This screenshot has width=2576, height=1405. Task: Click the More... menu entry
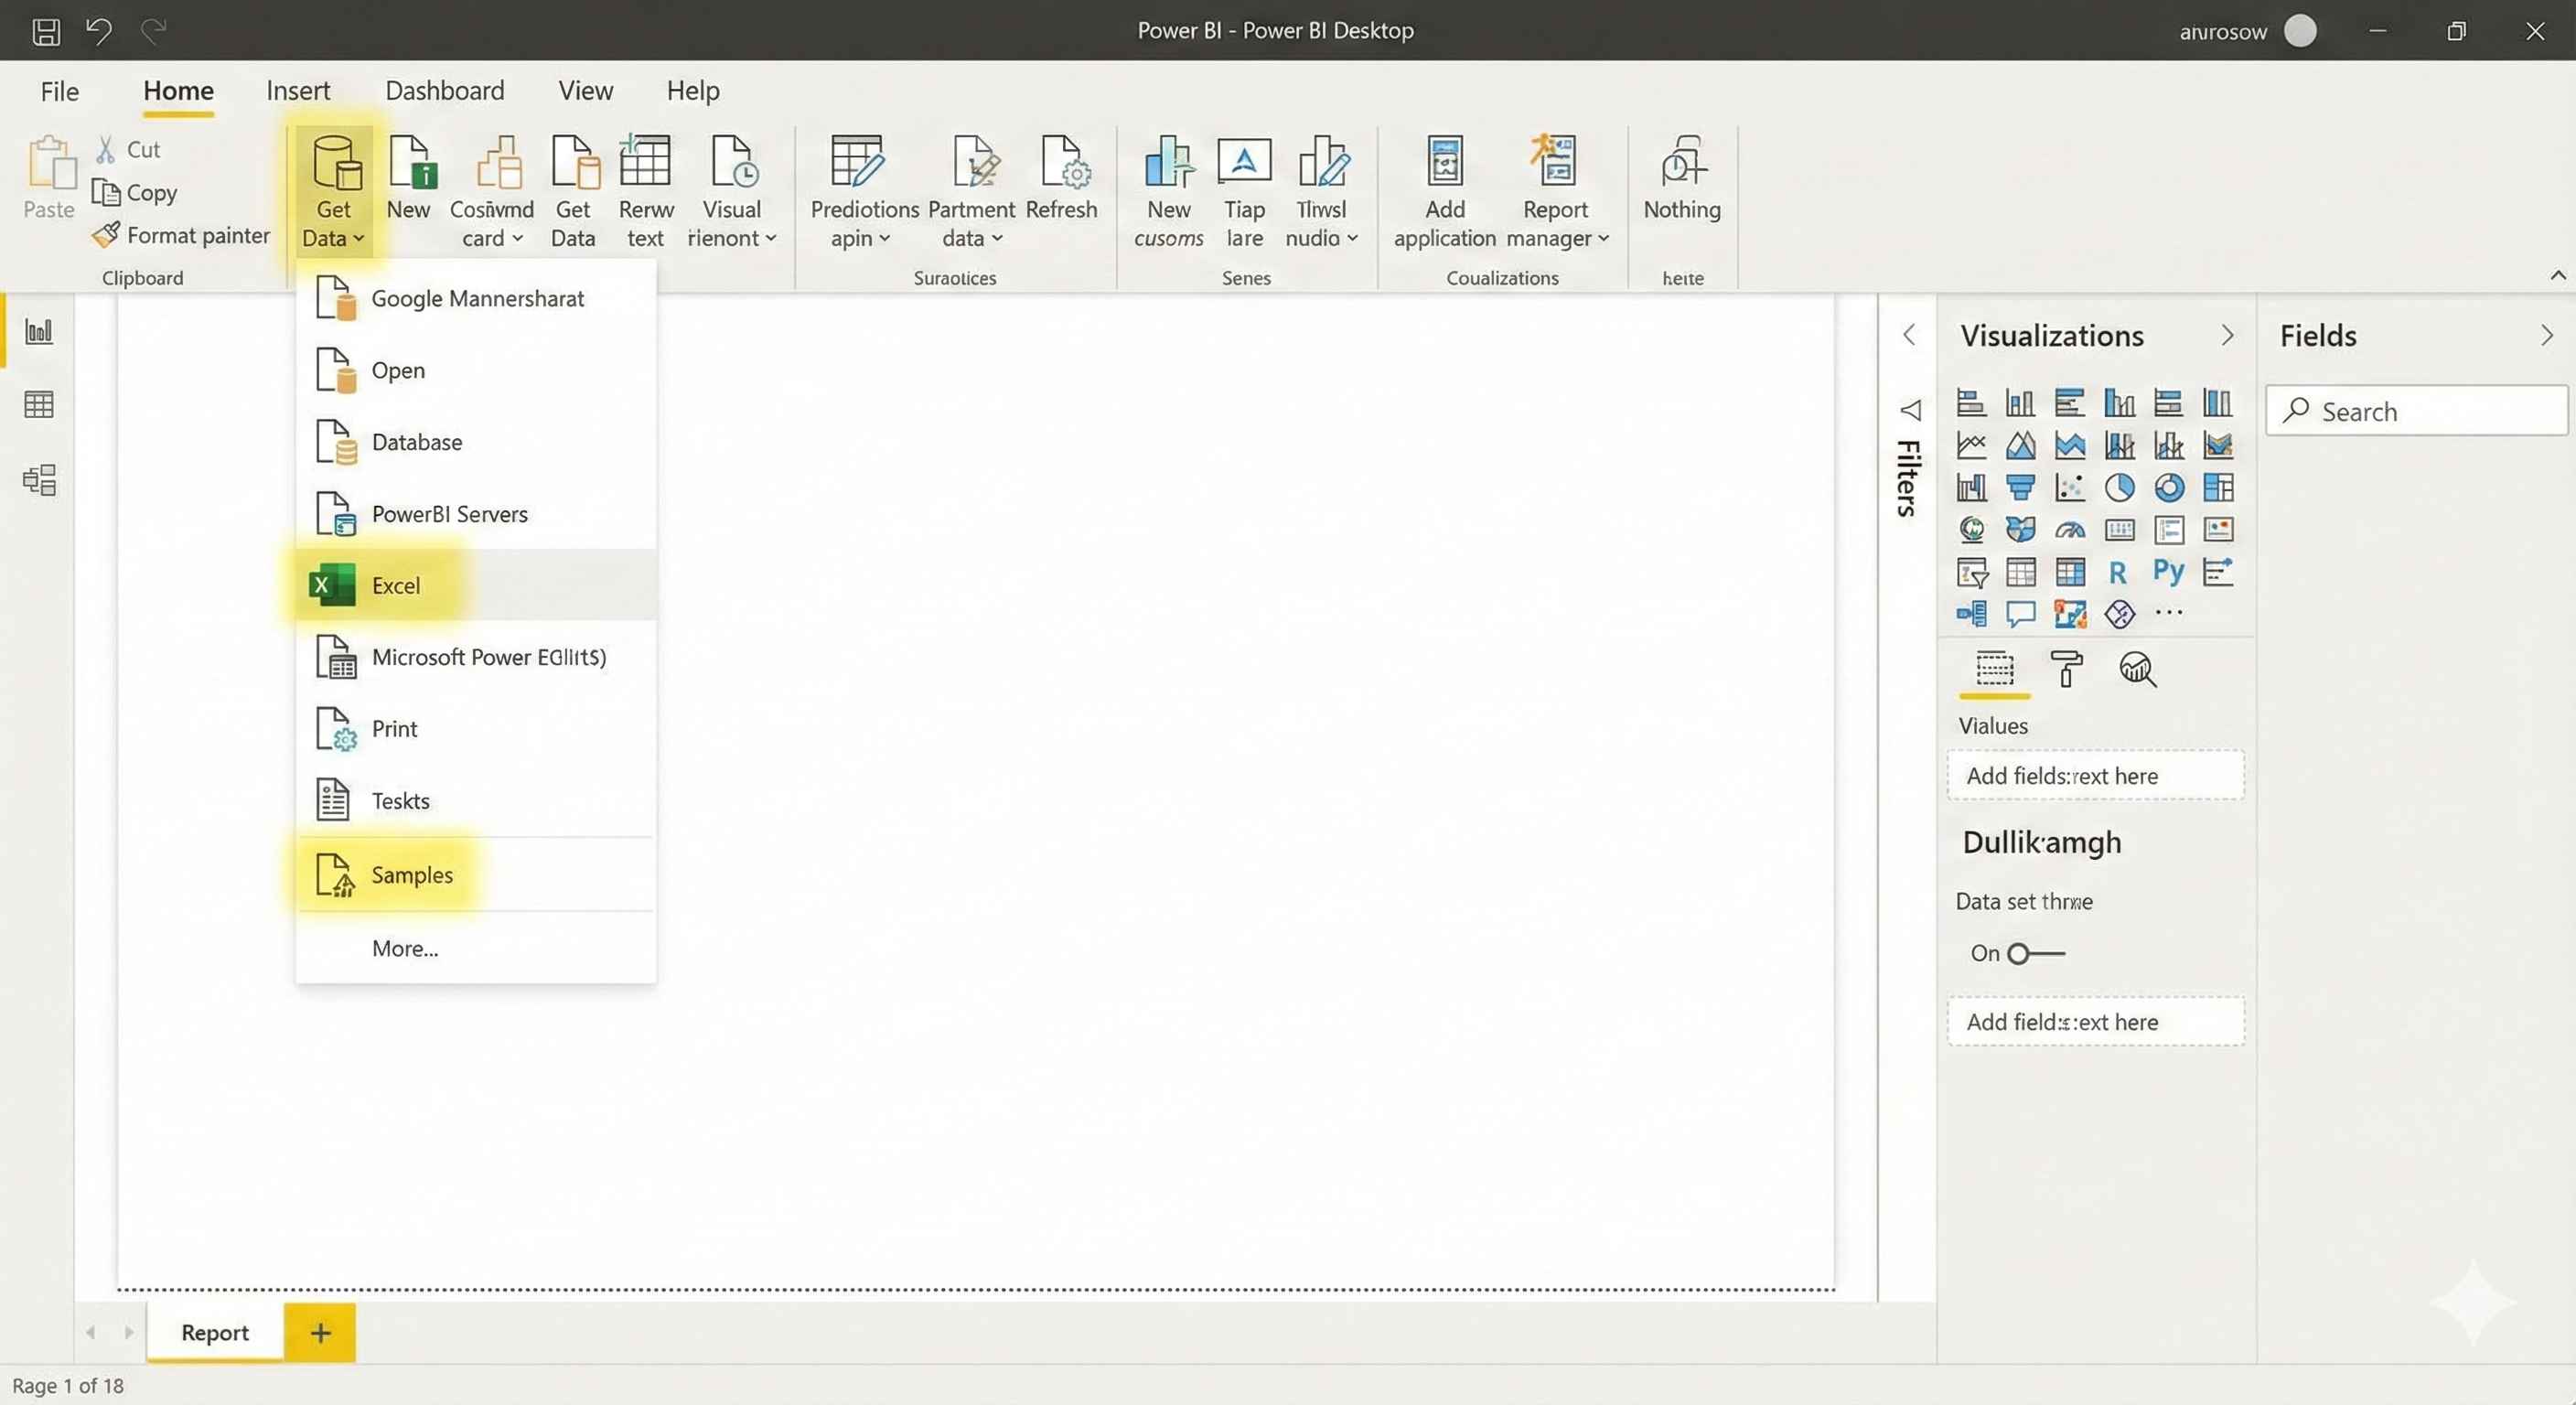pos(404,948)
